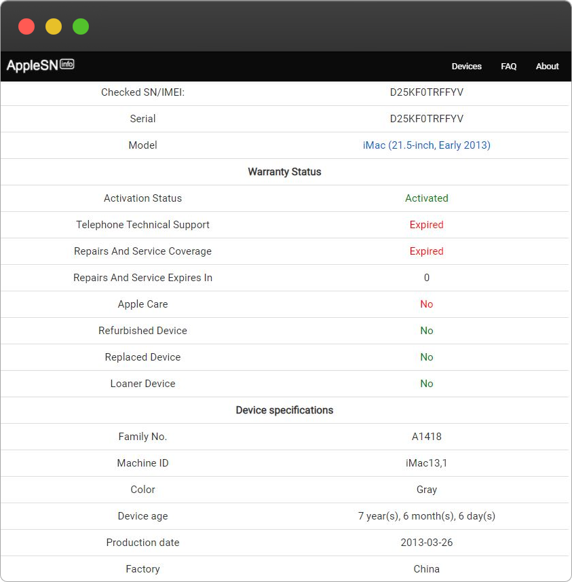The width and height of the screenshot is (572, 582).
Task: Click the China factory value
Action: (426, 569)
